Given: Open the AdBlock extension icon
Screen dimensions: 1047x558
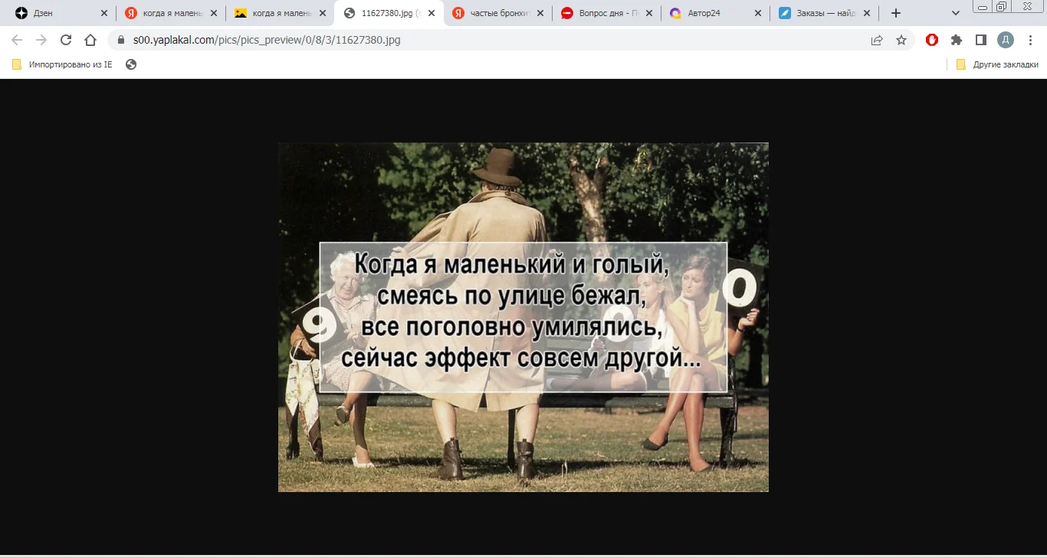Looking at the screenshot, I should click(931, 40).
